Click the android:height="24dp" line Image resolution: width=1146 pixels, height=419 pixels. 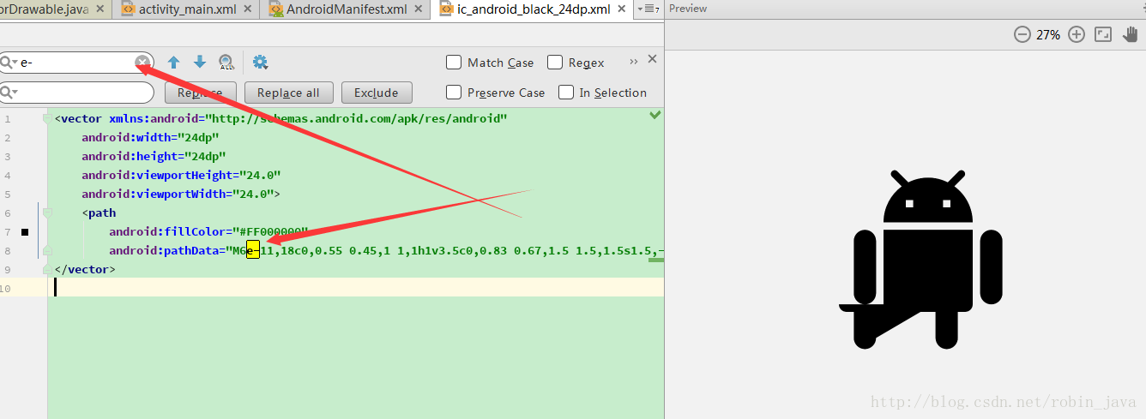point(154,156)
